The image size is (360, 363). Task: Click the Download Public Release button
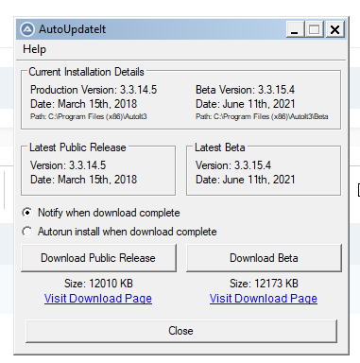tap(98, 258)
